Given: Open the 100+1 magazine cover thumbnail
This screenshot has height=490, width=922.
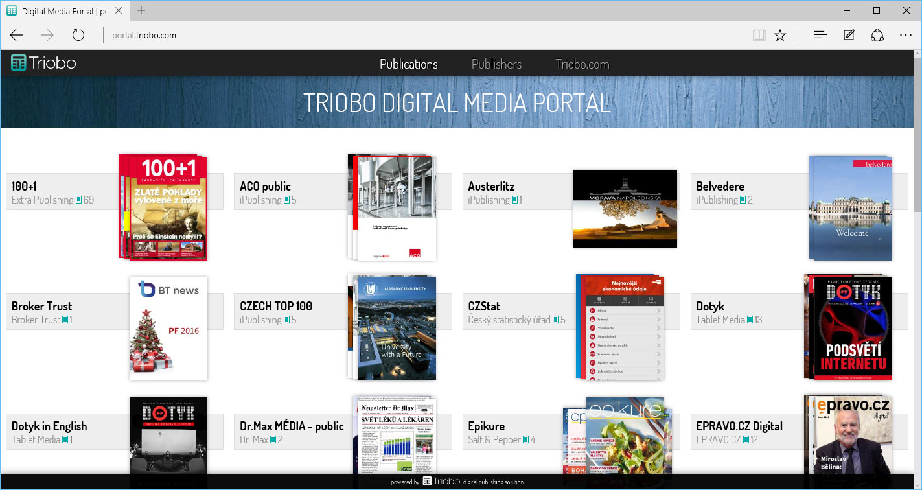Looking at the screenshot, I should (x=167, y=207).
